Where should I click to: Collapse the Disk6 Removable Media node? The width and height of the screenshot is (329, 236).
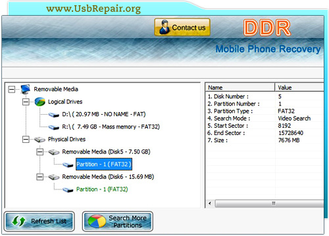(39, 177)
